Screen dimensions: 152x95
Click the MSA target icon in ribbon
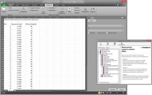pos(69,9)
